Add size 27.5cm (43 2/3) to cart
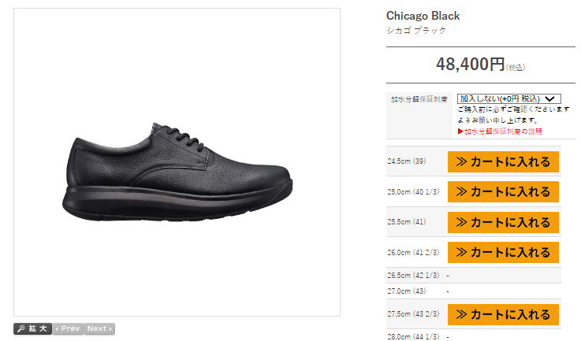Viewport: 581px width, 341px height. click(503, 315)
